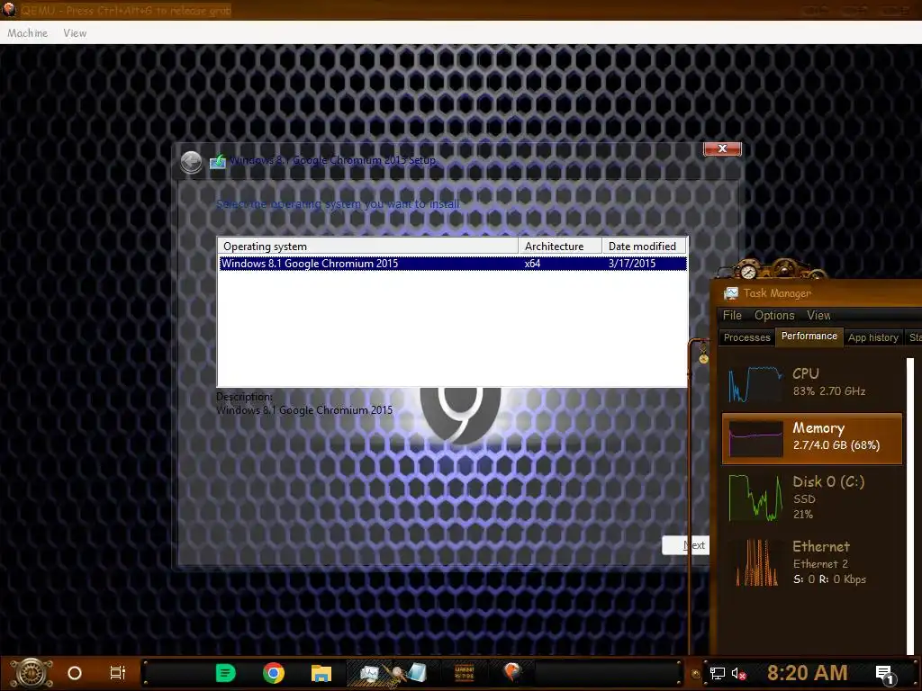
Task: Select Ethernet performance item
Action: [x=811, y=562]
